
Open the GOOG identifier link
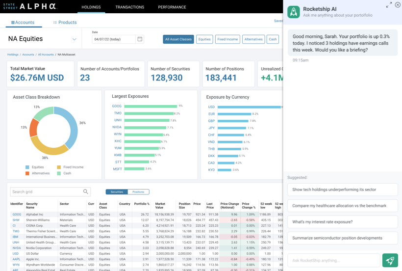[17, 215]
